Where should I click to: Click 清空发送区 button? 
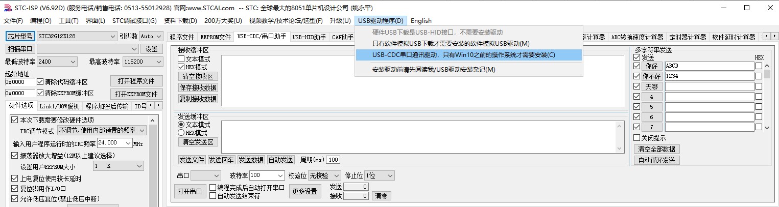point(198,142)
